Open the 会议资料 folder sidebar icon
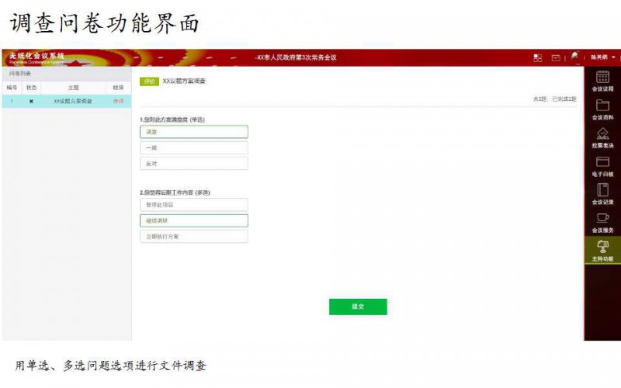621x388 pixels. point(602,109)
